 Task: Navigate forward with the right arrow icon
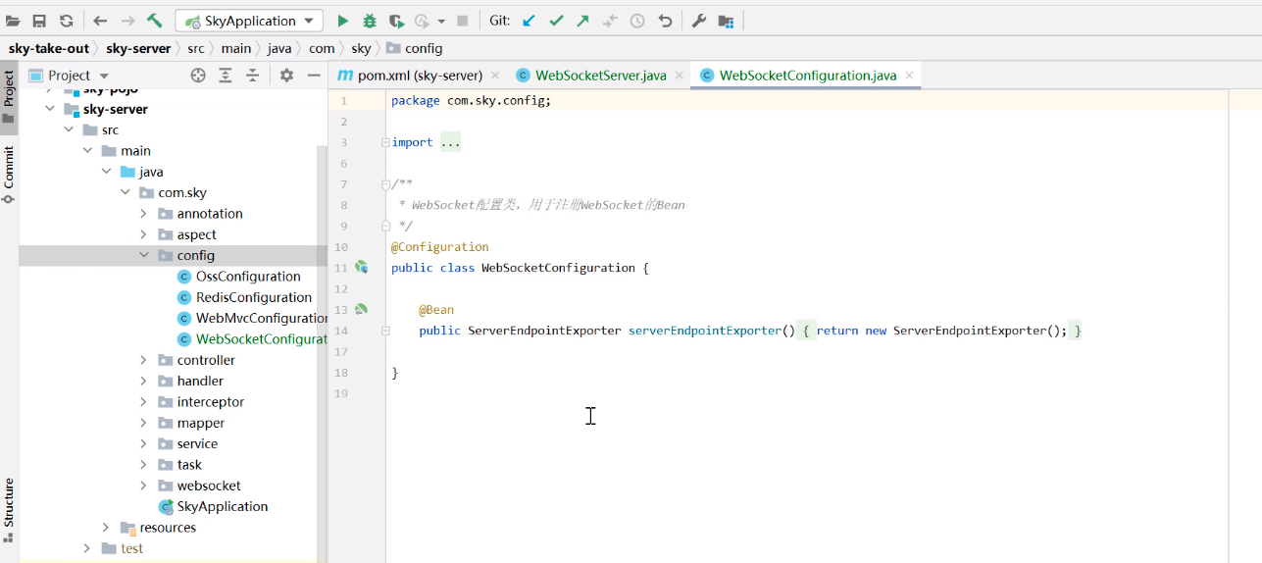pyautogui.click(x=127, y=21)
